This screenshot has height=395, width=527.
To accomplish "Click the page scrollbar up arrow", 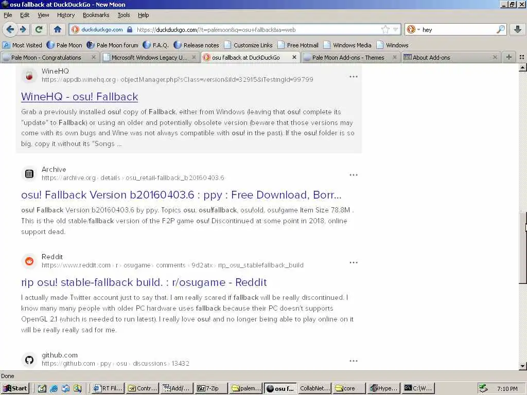I will (x=523, y=68).
